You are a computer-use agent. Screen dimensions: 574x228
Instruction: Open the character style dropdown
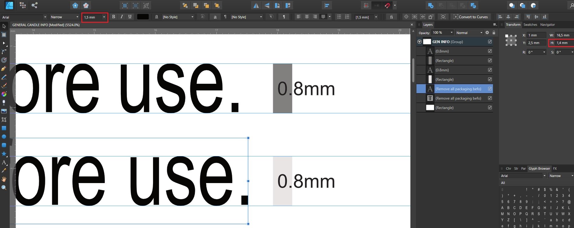pyautogui.click(x=178, y=17)
